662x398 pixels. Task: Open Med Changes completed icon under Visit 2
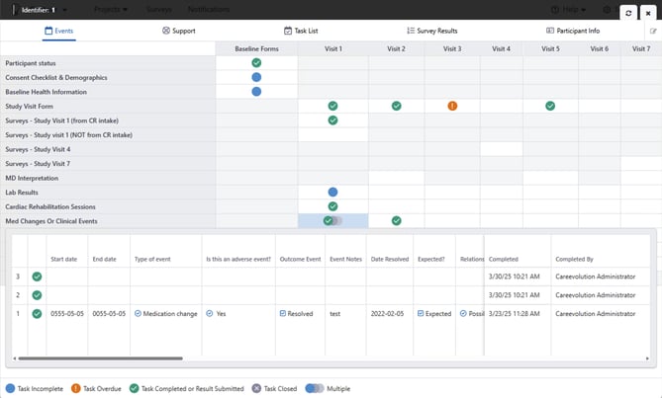(x=396, y=221)
